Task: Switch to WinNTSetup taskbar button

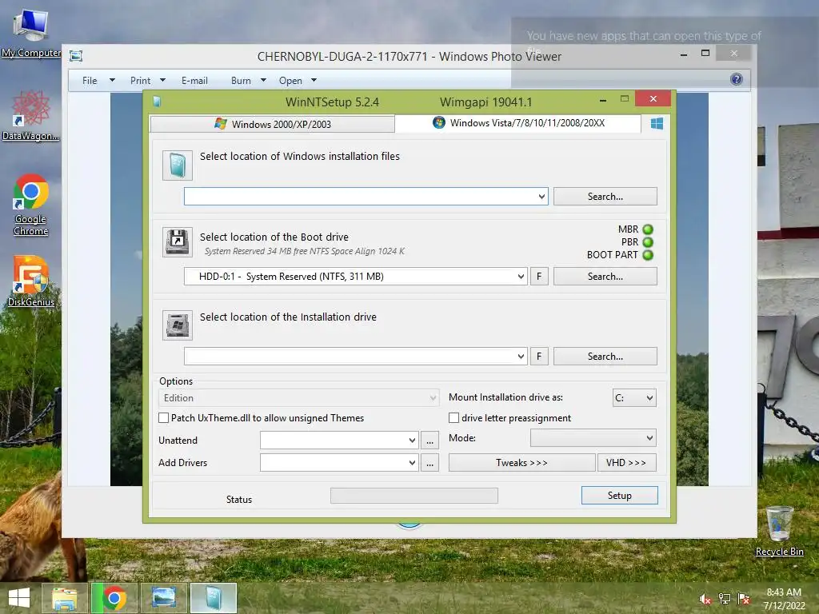Action: tap(214, 598)
